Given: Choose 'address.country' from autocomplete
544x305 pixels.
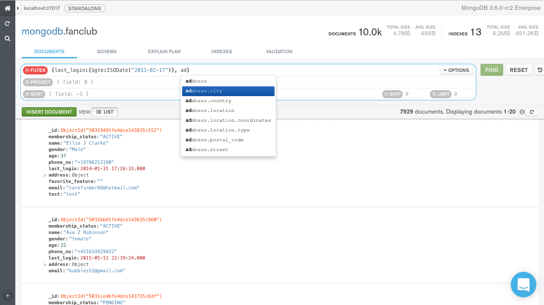Looking at the screenshot, I should click(x=228, y=101).
